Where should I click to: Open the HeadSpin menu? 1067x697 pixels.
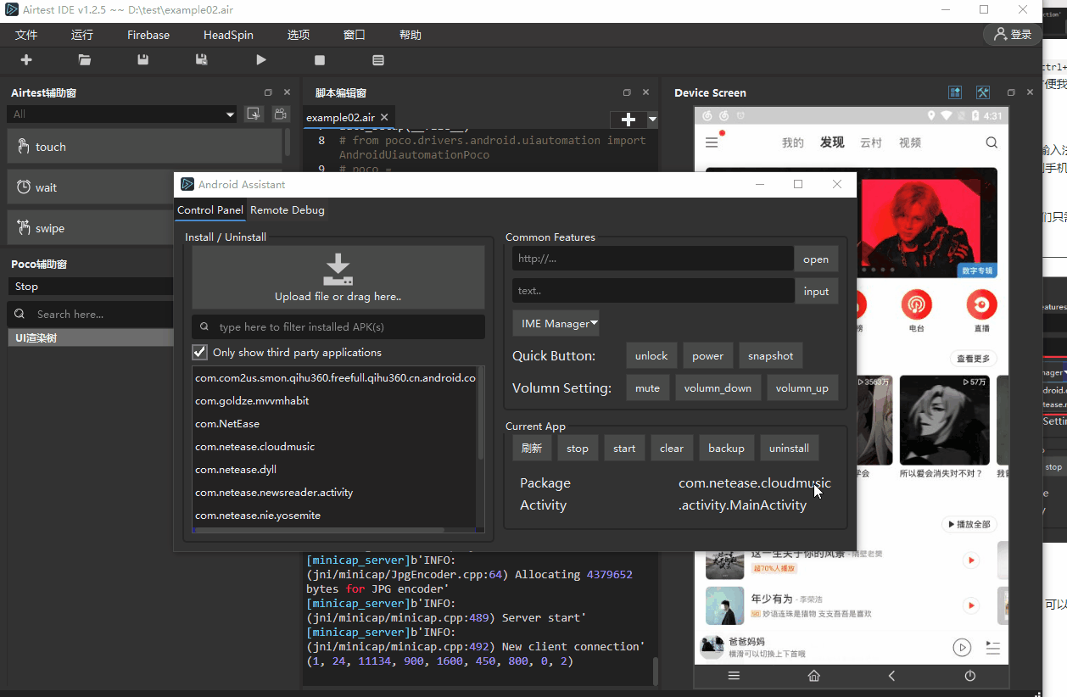pyautogui.click(x=228, y=35)
